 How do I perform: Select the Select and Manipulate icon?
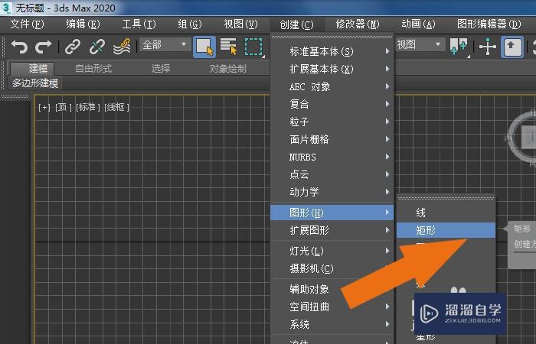pos(488,47)
